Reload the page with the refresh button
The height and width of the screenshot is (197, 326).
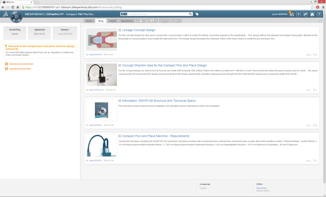[x=13, y=7]
